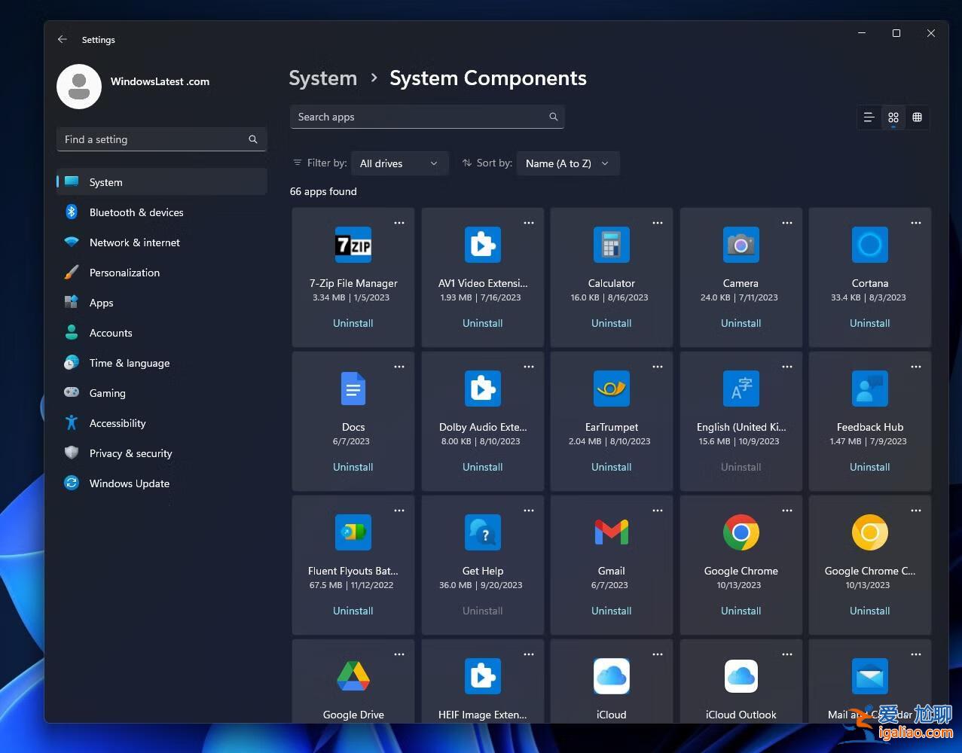Click the search magnifier in Search apps
962x753 pixels.
pos(554,117)
